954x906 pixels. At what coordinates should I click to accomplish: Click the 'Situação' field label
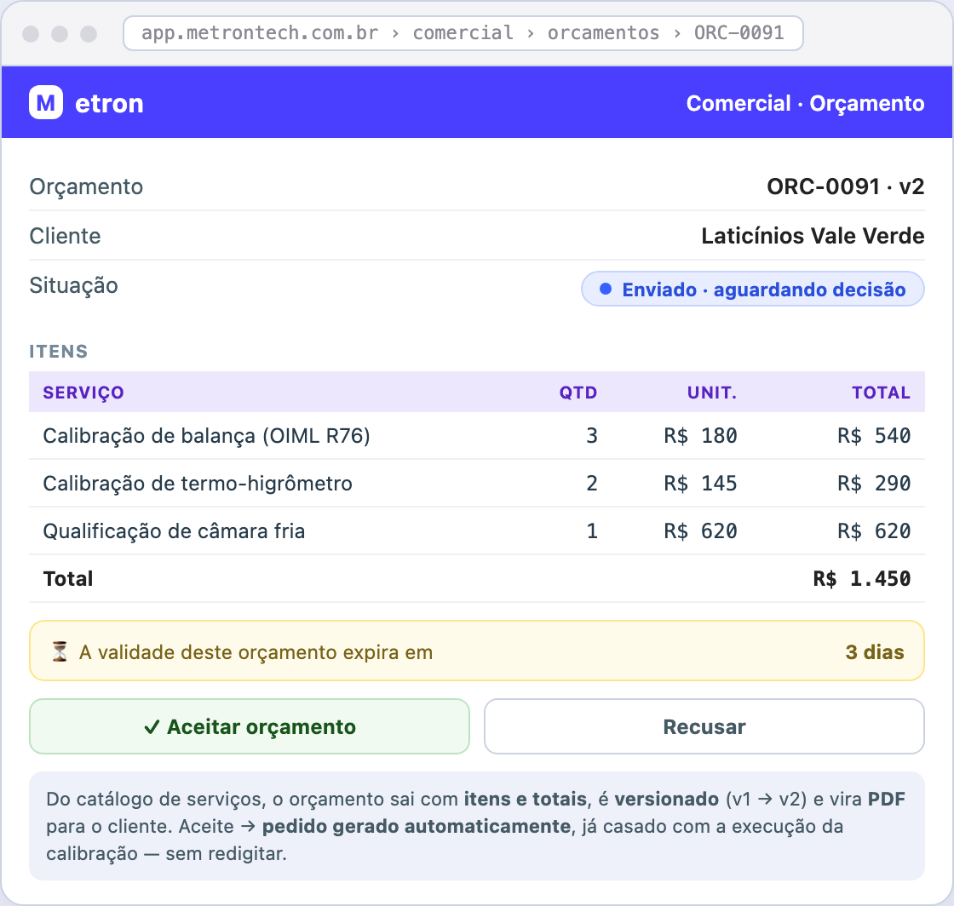click(x=73, y=285)
